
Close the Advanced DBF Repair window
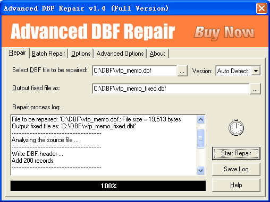click(261, 8)
